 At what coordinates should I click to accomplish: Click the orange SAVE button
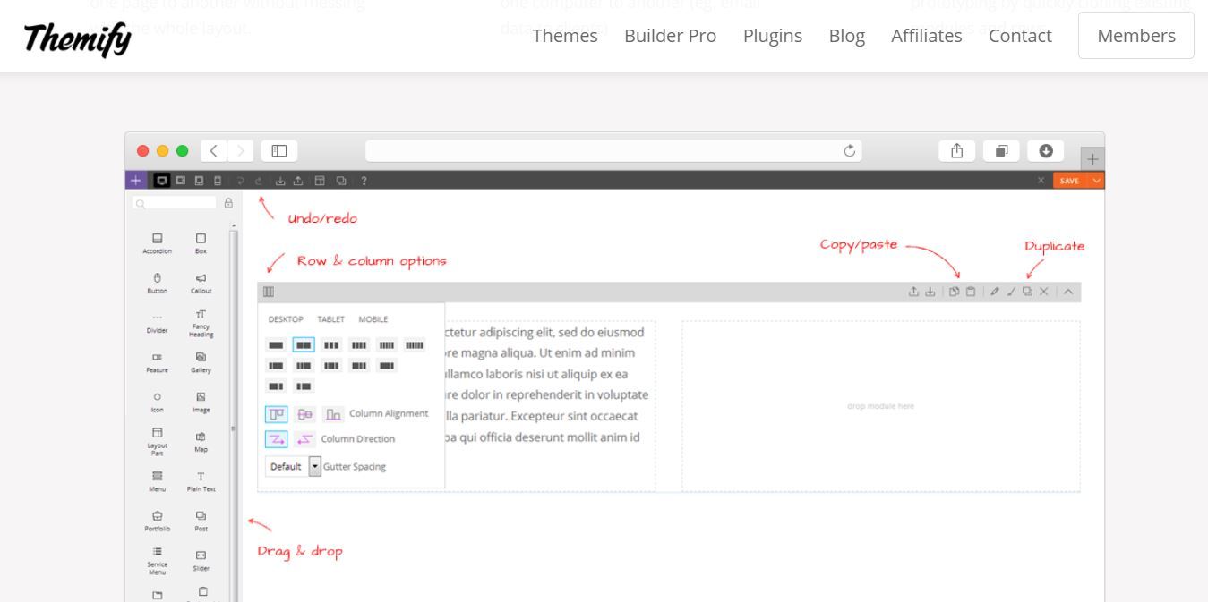(x=1069, y=180)
